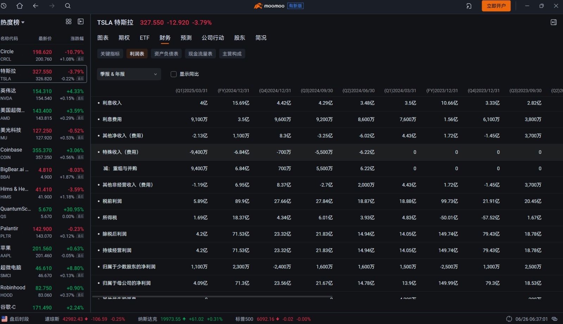Select the 利润表 sub-tab

point(137,54)
